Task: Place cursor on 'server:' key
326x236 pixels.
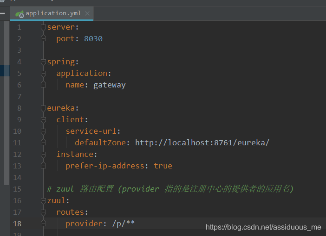Action: pyautogui.click(x=63, y=27)
